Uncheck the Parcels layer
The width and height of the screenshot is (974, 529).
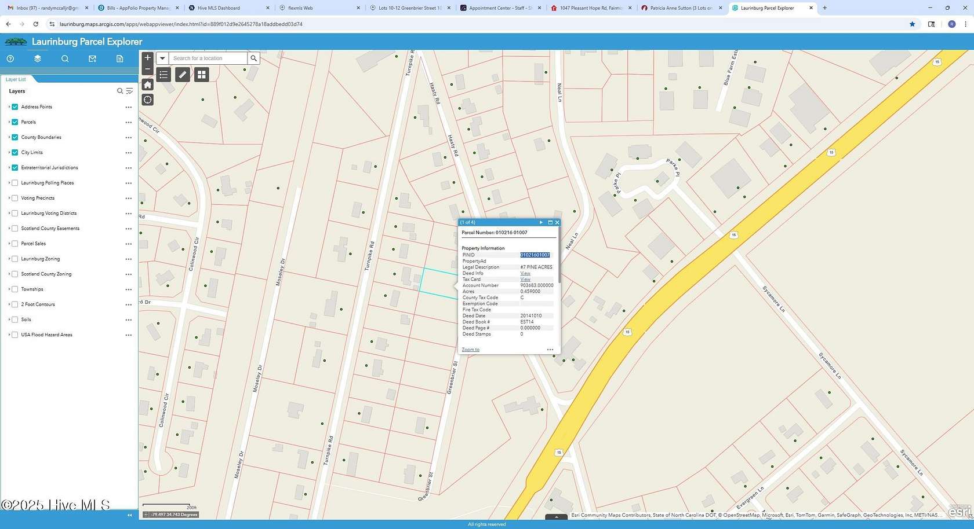[x=14, y=122]
